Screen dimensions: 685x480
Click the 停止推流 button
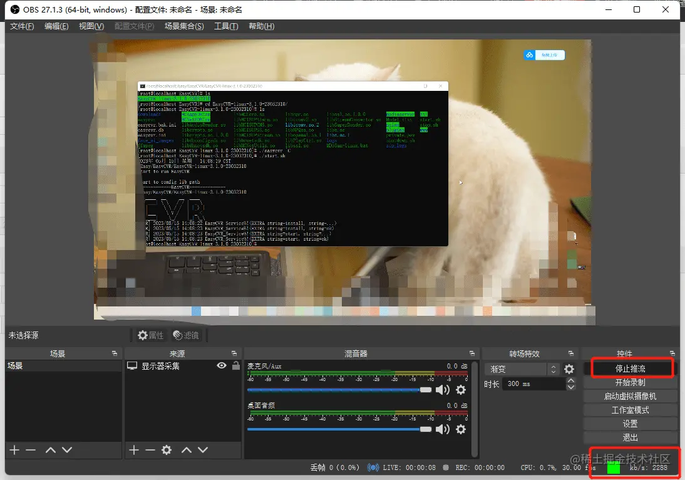click(631, 368)
